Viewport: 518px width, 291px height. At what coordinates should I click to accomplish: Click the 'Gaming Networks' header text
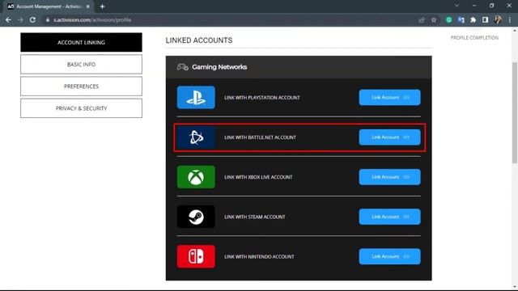[219, 67]
